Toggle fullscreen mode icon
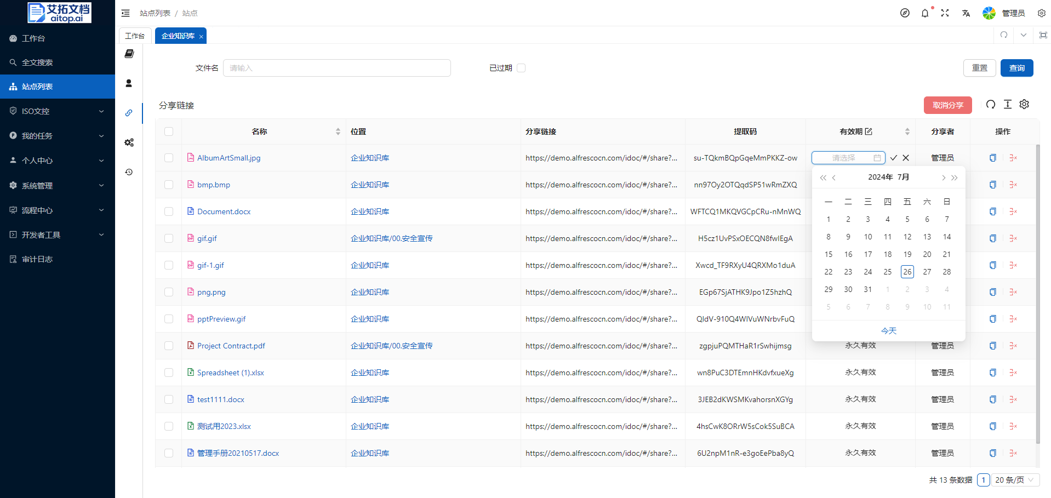Image resolution: width=1051 pixels, height=498 pixels. [x=945, y=13]
